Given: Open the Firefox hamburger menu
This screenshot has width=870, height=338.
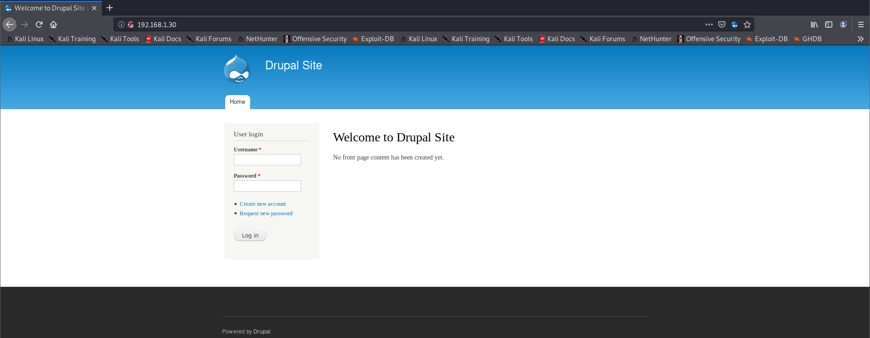Looking at the screenshot, I should point(861,24).
